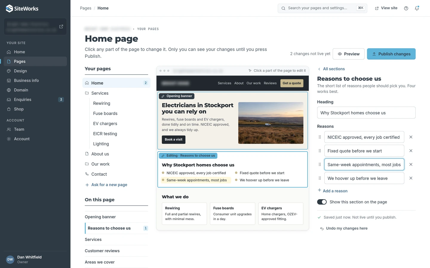
Task: Go back via 'All sections' chevron link
Action: (x=331, y=69)
